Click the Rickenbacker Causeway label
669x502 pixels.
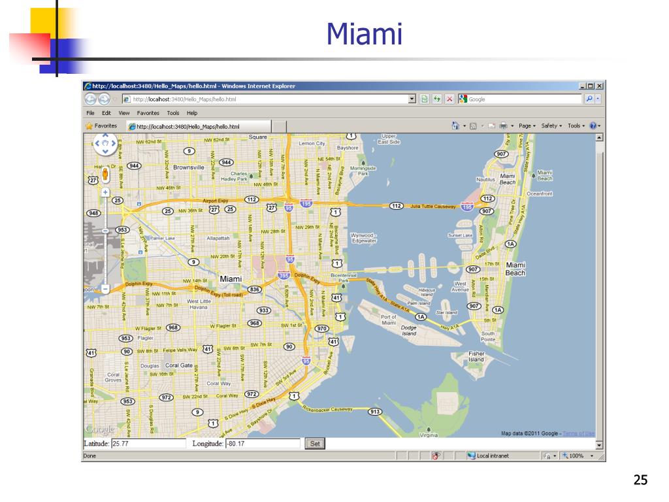click(x=328, y=409)
